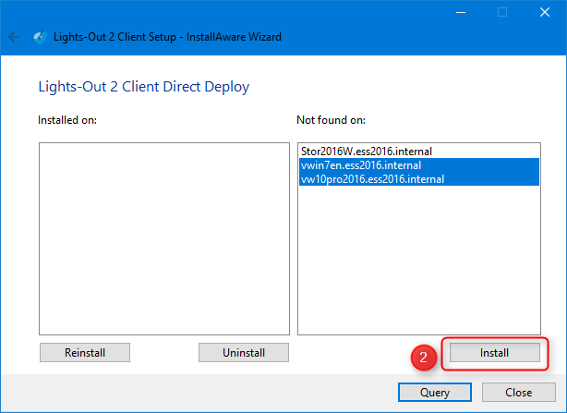567x413 pixels.
Task: Click the Reinstall button
Action: (85, 353)
